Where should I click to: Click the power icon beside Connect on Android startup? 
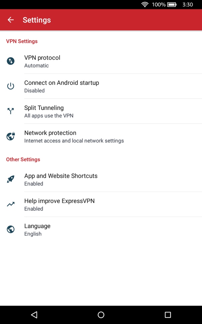10,86
